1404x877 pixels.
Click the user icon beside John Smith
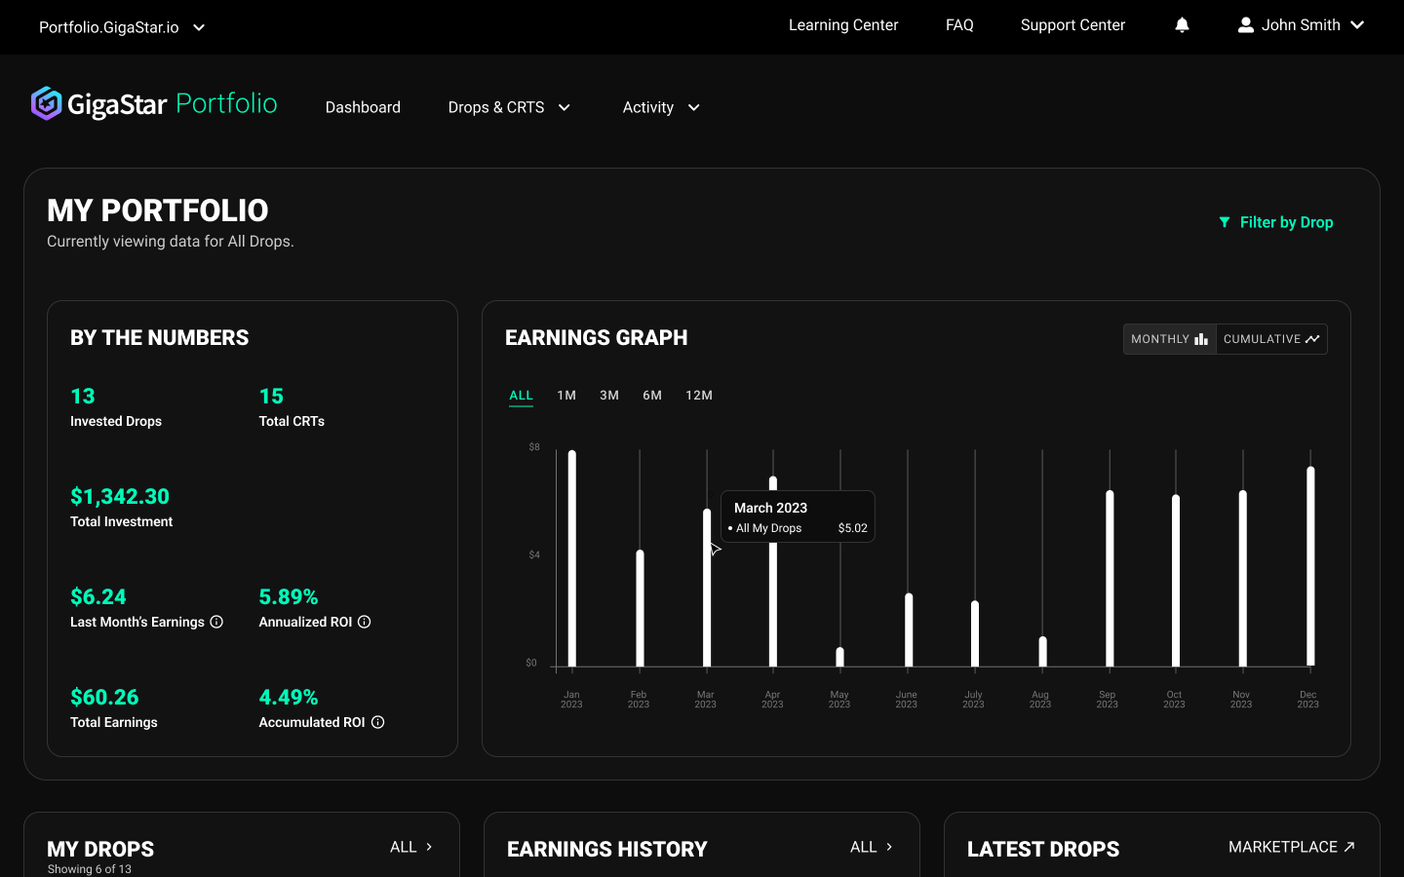(1245, 25)
